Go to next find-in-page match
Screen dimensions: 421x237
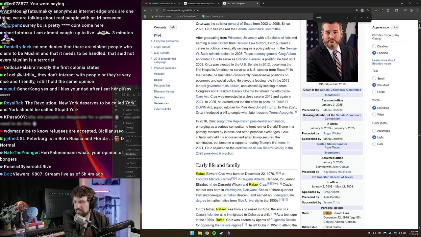tap(361, 17)
